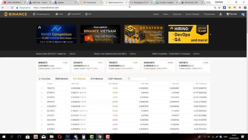Open the user account icon in header
Image resolution: width=248 pixels, height=140 pixels.
tap(220, 14)
